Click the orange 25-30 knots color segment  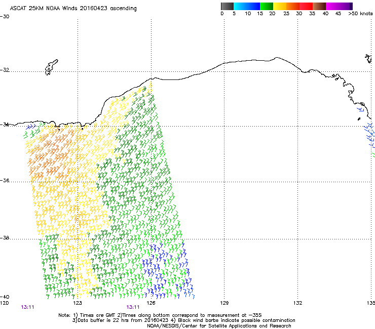pos(293,6)
